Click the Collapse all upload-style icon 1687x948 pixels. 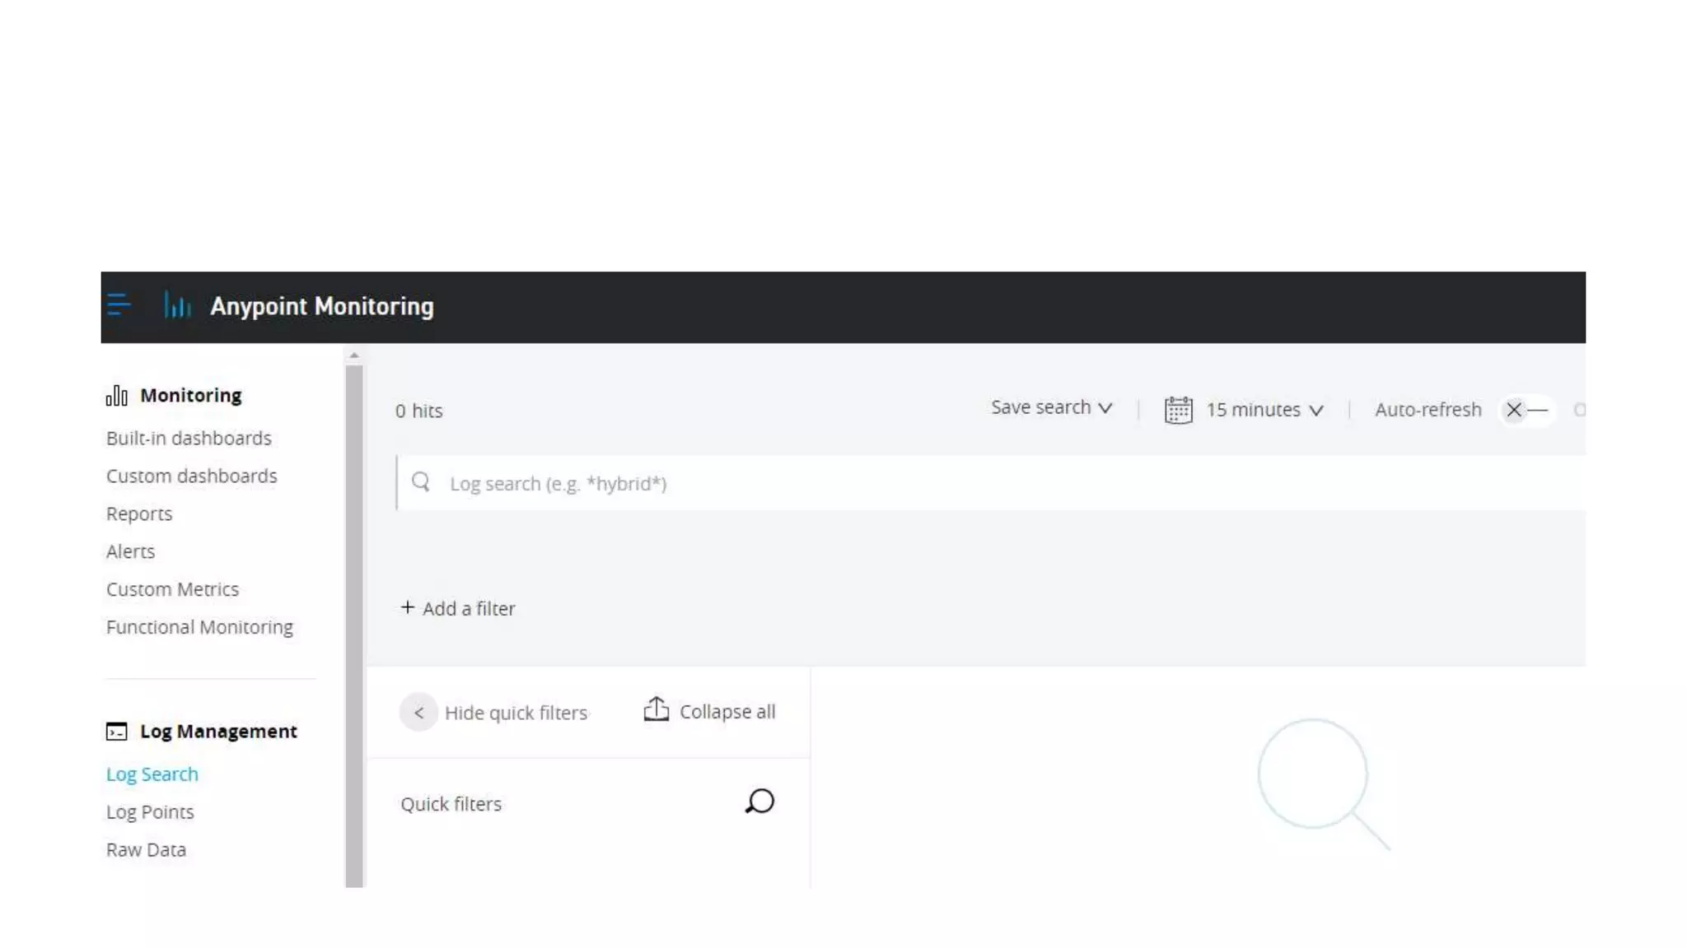pyautogui.click(x=656, y=709)
